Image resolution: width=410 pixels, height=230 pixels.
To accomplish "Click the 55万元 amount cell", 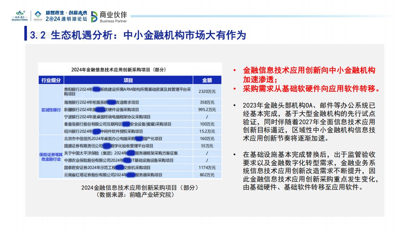I will (207, 146).
